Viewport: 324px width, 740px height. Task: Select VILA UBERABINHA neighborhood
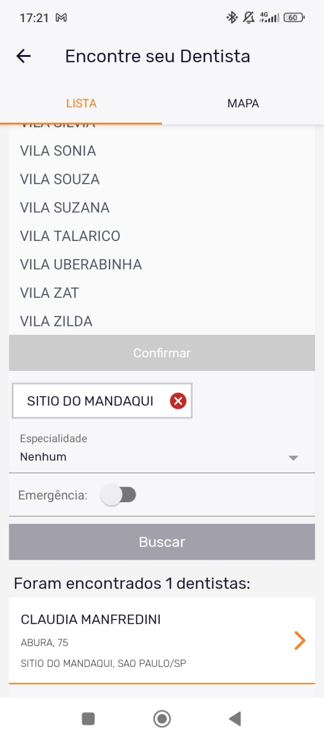coord(81,265)
